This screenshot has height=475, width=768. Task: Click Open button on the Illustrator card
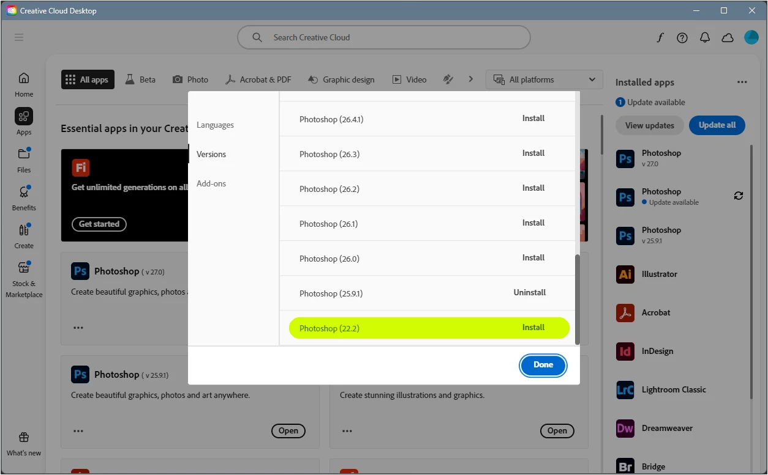[x=557, y=430]
